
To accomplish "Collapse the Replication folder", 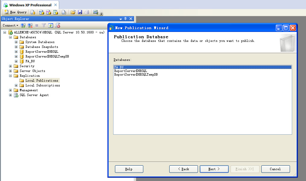I will (x=11, y=76).
